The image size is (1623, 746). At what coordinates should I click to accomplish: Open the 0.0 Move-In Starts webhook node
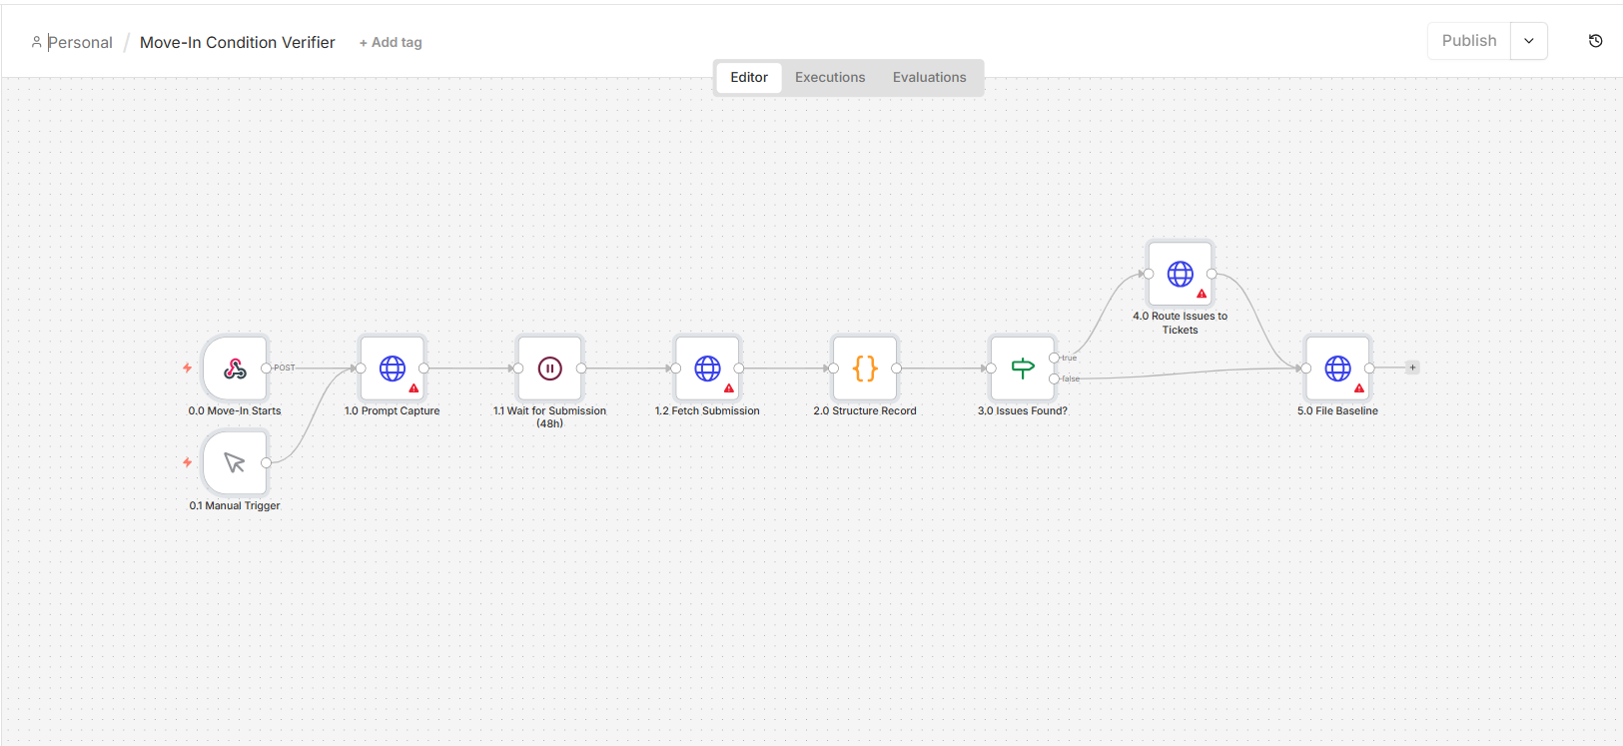click(235, 369)
